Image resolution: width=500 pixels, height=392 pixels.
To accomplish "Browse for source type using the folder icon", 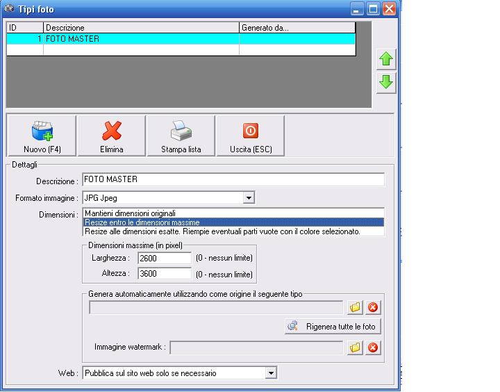I will (355, 307).
